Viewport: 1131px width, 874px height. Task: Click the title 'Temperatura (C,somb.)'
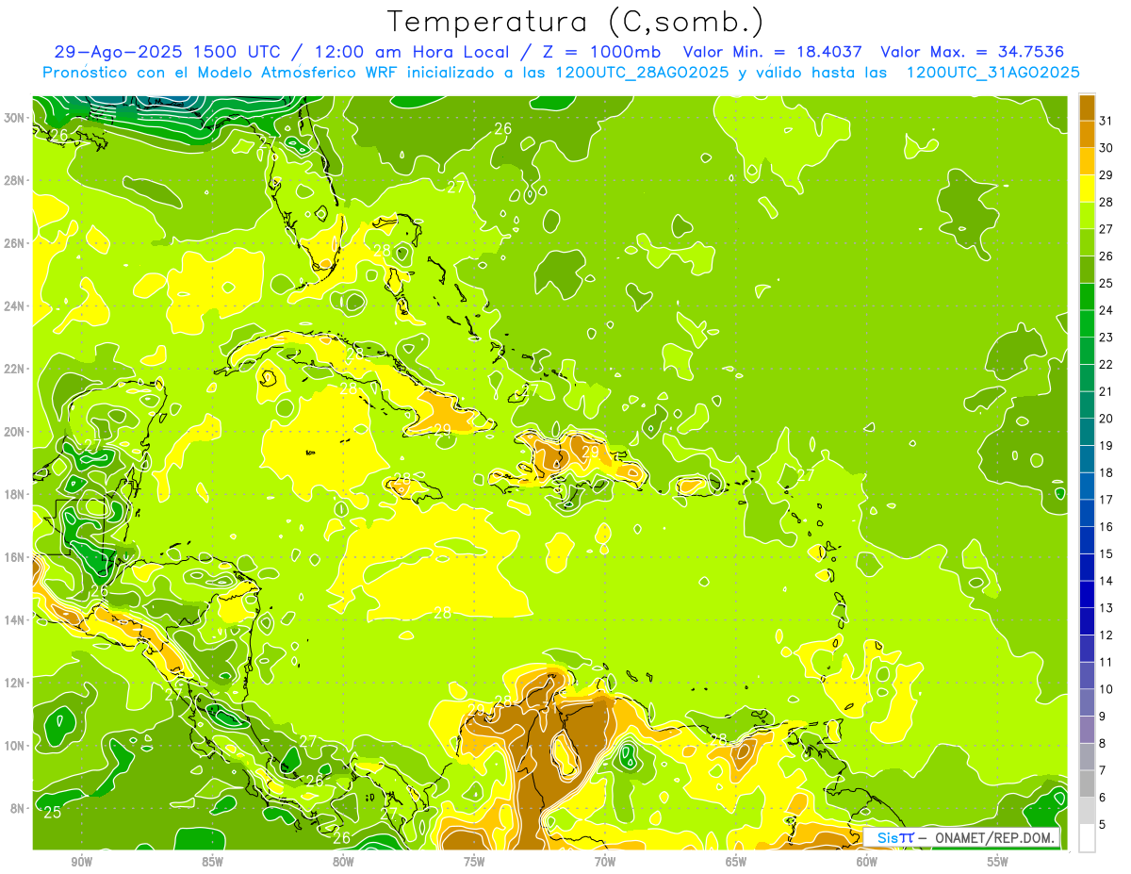576,22
